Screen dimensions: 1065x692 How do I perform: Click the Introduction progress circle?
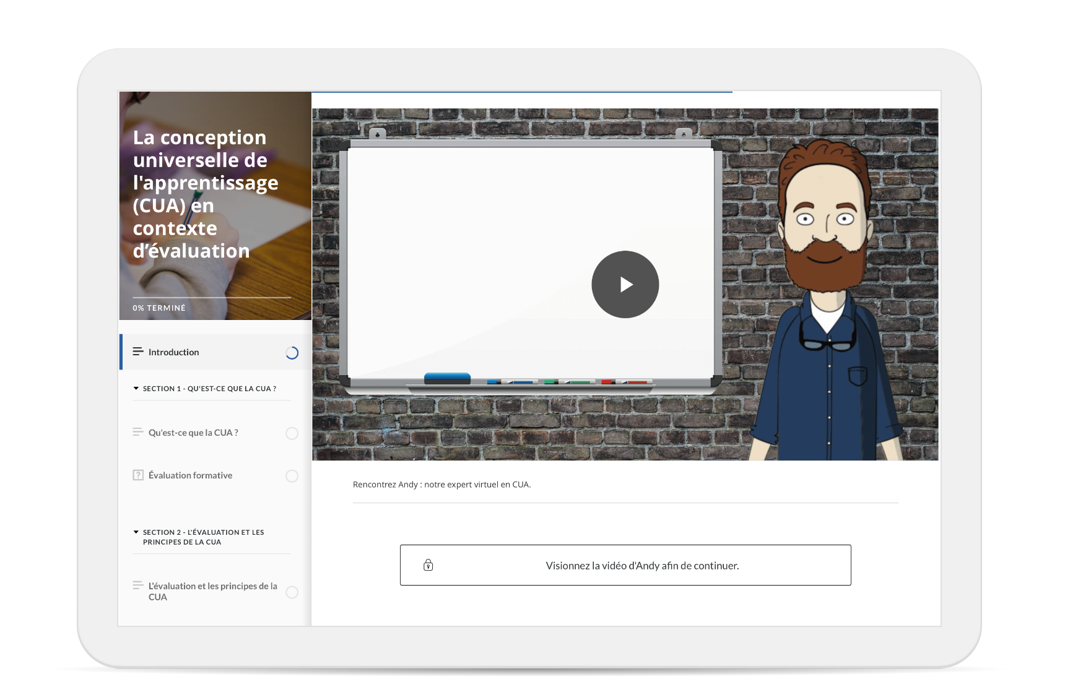pyautogui.click(x=292, y=353)
